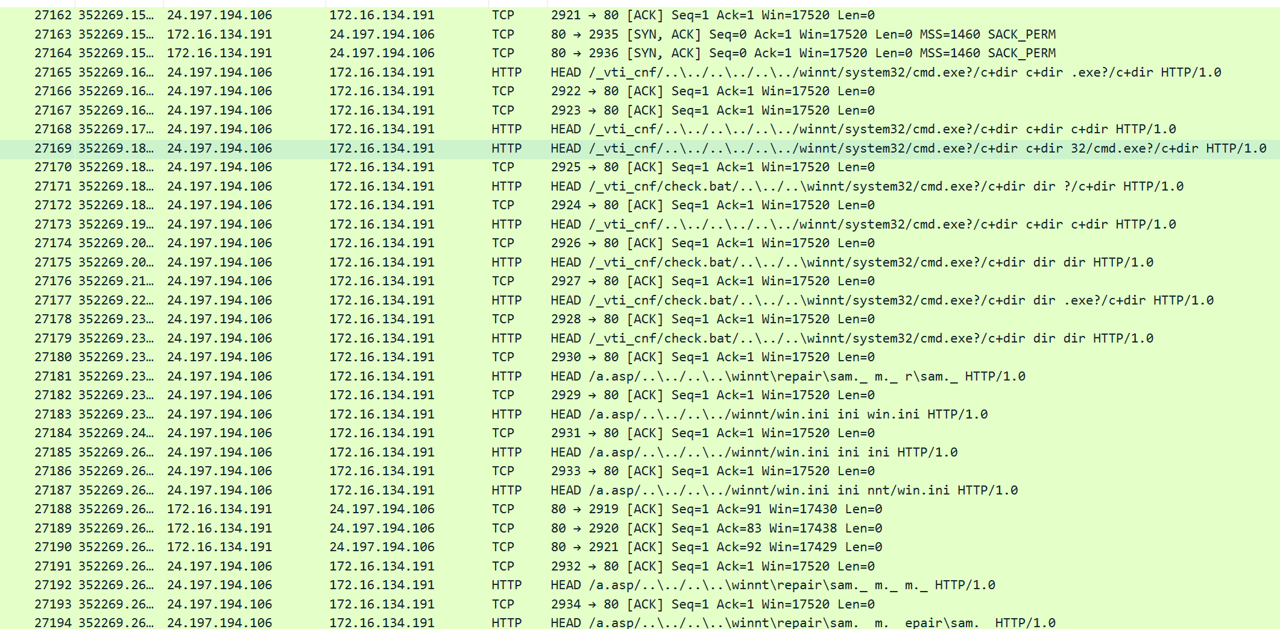Select packet 27178 '2928 → 80 [ACK]'
The height and width of the screenshot is (629, 1280).
click(x=640, y=319)
